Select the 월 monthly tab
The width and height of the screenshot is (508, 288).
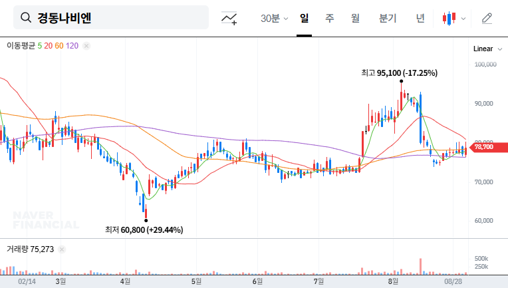[x=355, y=18]
